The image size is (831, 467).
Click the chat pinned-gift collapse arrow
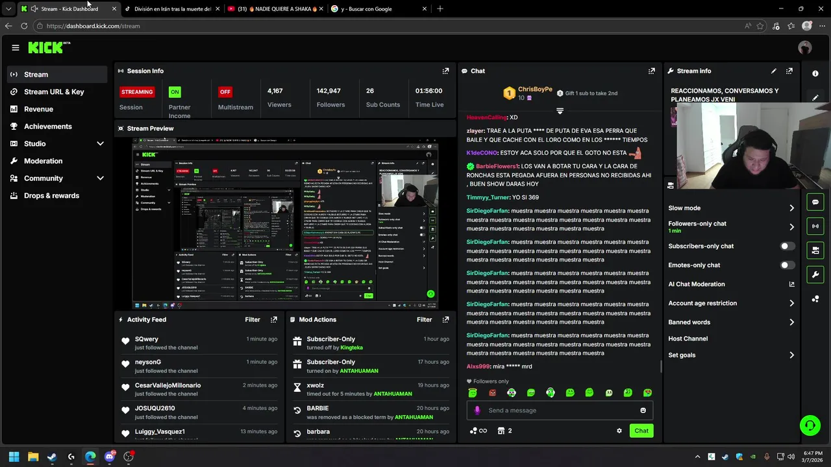click(x=560, y=111)
